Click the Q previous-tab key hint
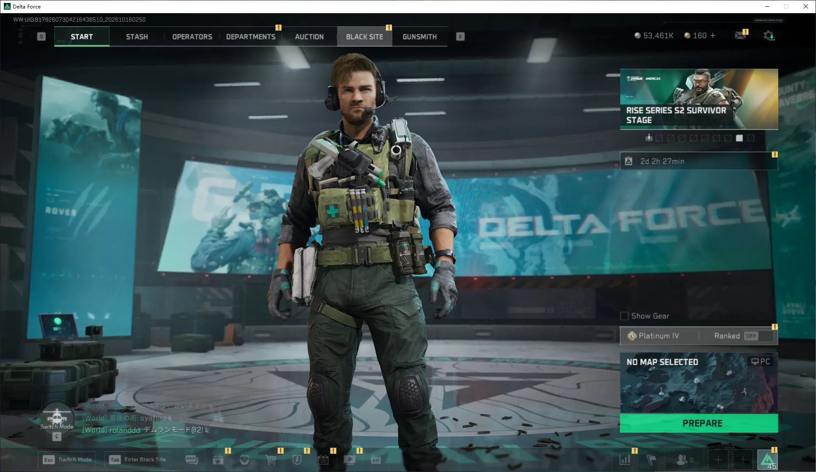Image resolution: width=816 pixels, height=472 pixels. coord(41,37)
